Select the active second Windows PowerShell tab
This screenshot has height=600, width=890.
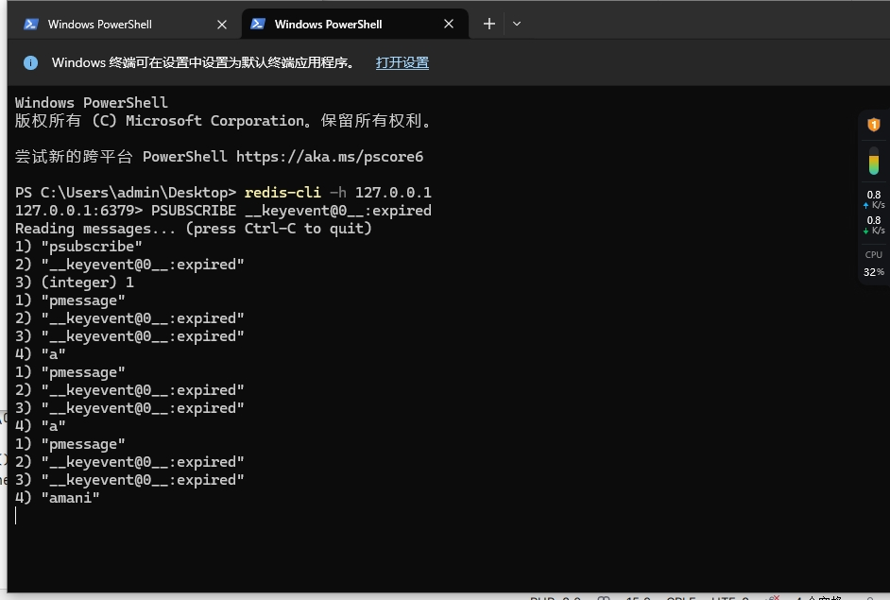[x=355, y=24]
